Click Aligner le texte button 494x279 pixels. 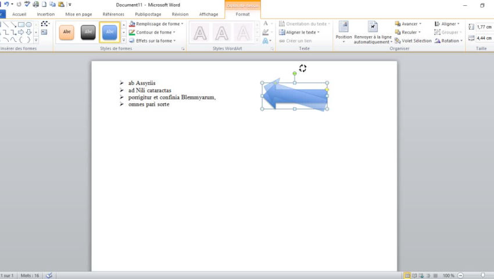tap(300, 33)
